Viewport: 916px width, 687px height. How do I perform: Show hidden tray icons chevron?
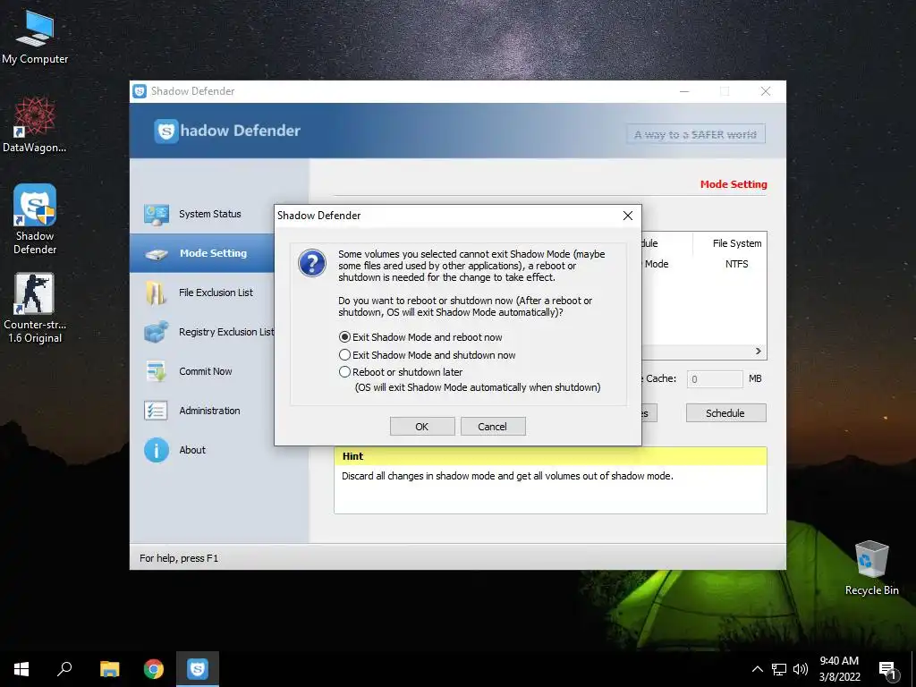click(757, 669)
